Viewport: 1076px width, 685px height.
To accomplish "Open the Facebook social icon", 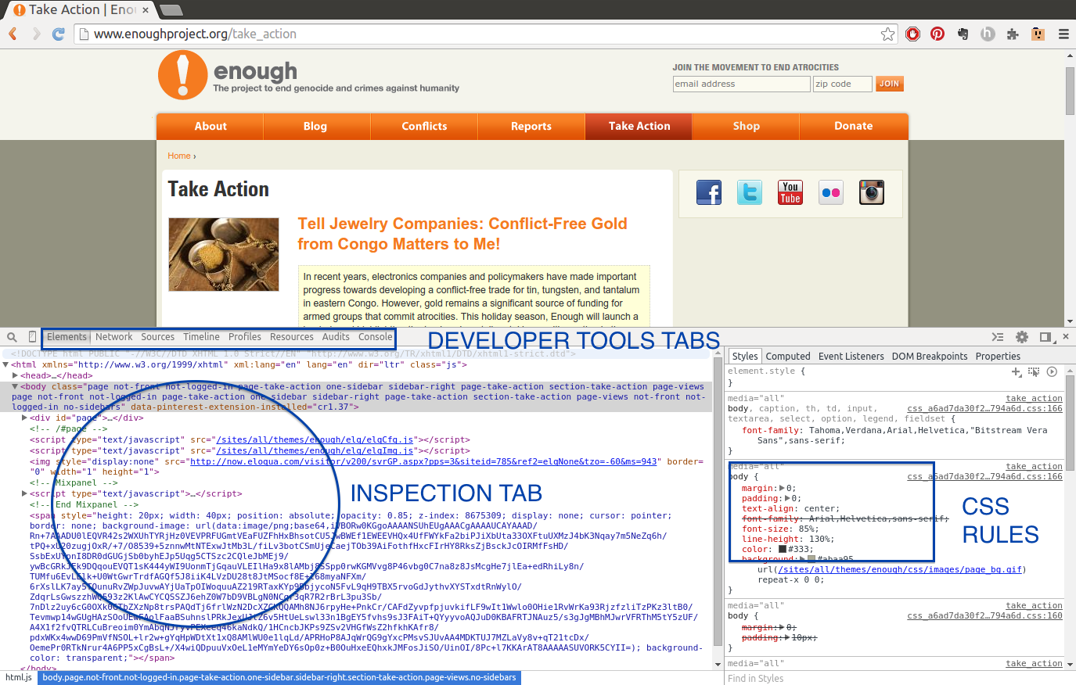I will pos(709,192).
